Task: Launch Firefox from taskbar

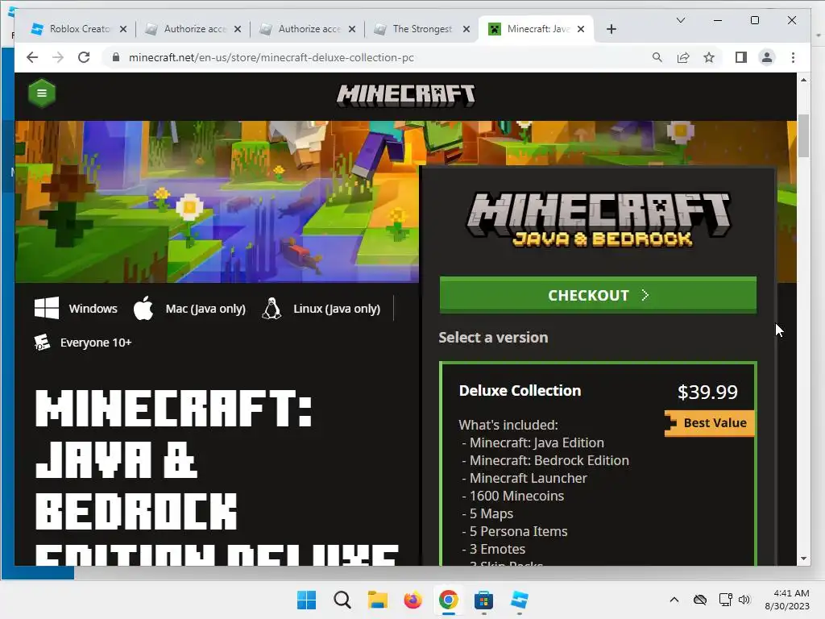Action: tap(413, 600)
